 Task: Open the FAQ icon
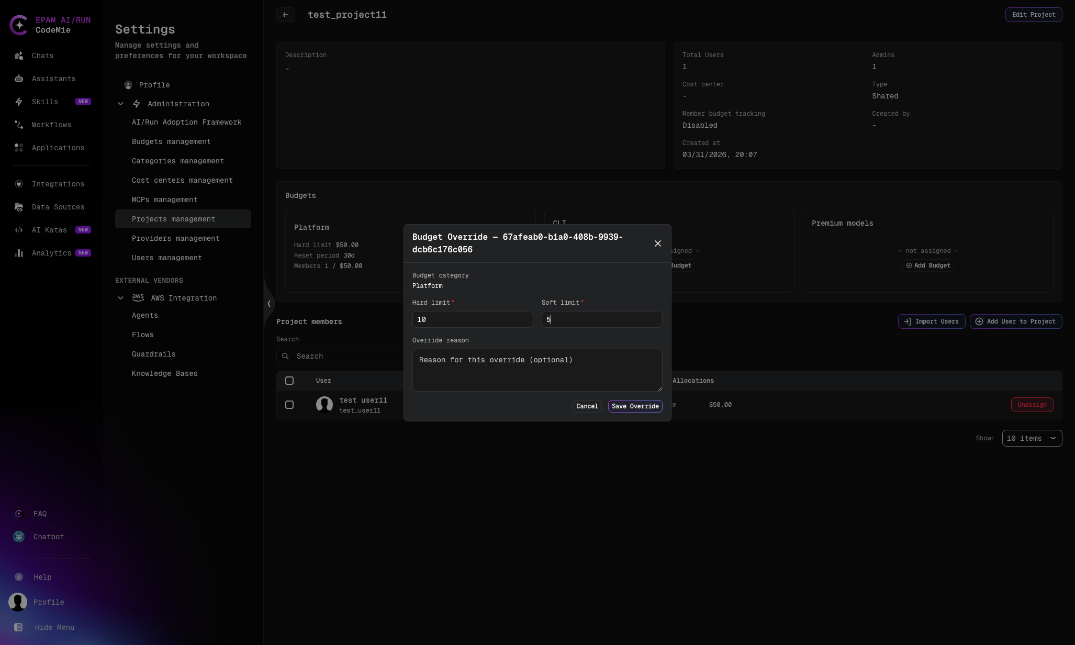pos(19,514)
